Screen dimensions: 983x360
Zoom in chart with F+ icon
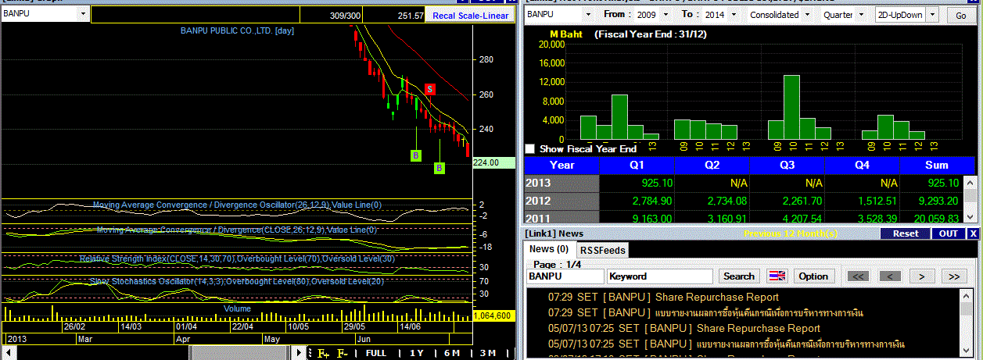click(x=323, y=354)
